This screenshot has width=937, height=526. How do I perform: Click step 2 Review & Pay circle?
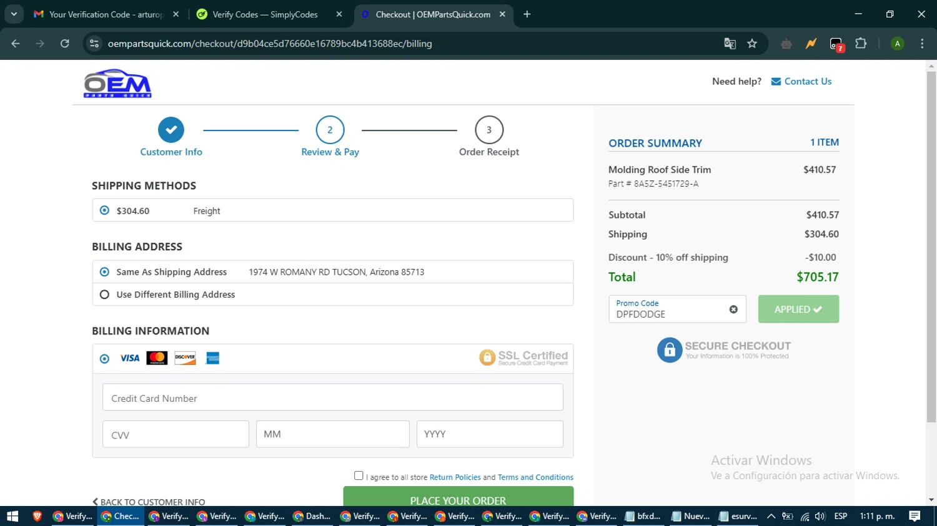pyautogui.click(x=330, y=130)
